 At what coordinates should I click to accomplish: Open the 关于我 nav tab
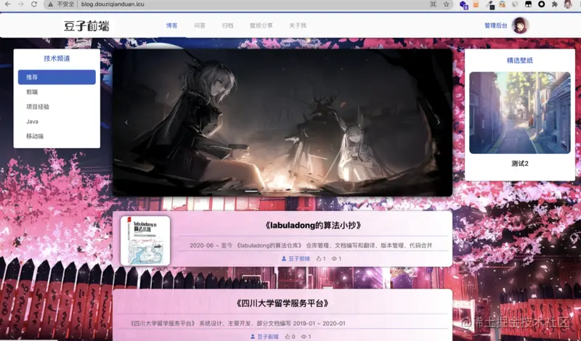click(x=298, y=25)
